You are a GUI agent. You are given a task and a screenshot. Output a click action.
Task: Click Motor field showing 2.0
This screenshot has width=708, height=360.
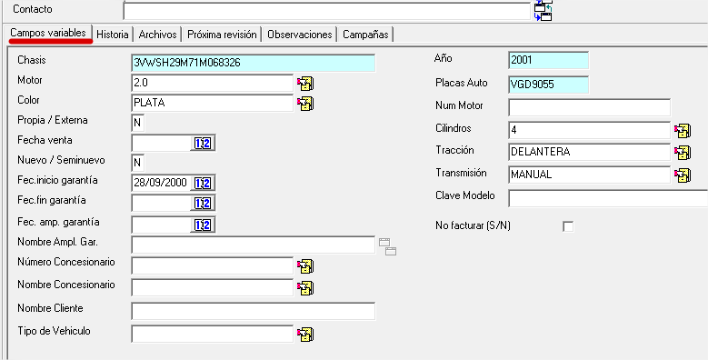(x=213, y=84)
